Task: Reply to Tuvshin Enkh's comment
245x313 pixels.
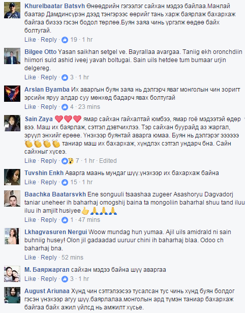Action: pyautogui.click(x=49, y=182)
